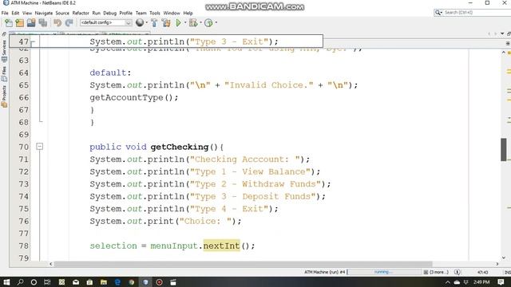Click the Bandicam recorder taskbar icon
511x287 pixels.
pyautogui.click(x=160, y=282)
